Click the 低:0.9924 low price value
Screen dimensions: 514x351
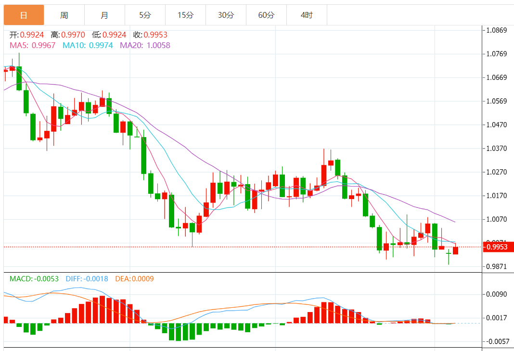pos(109,35)
